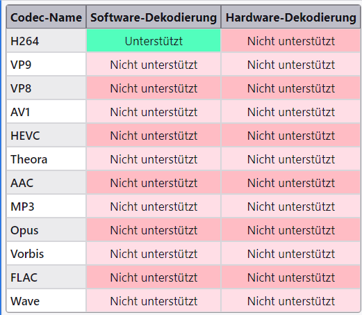Click VP8 hardware decoding status cell

click(290, 88)
